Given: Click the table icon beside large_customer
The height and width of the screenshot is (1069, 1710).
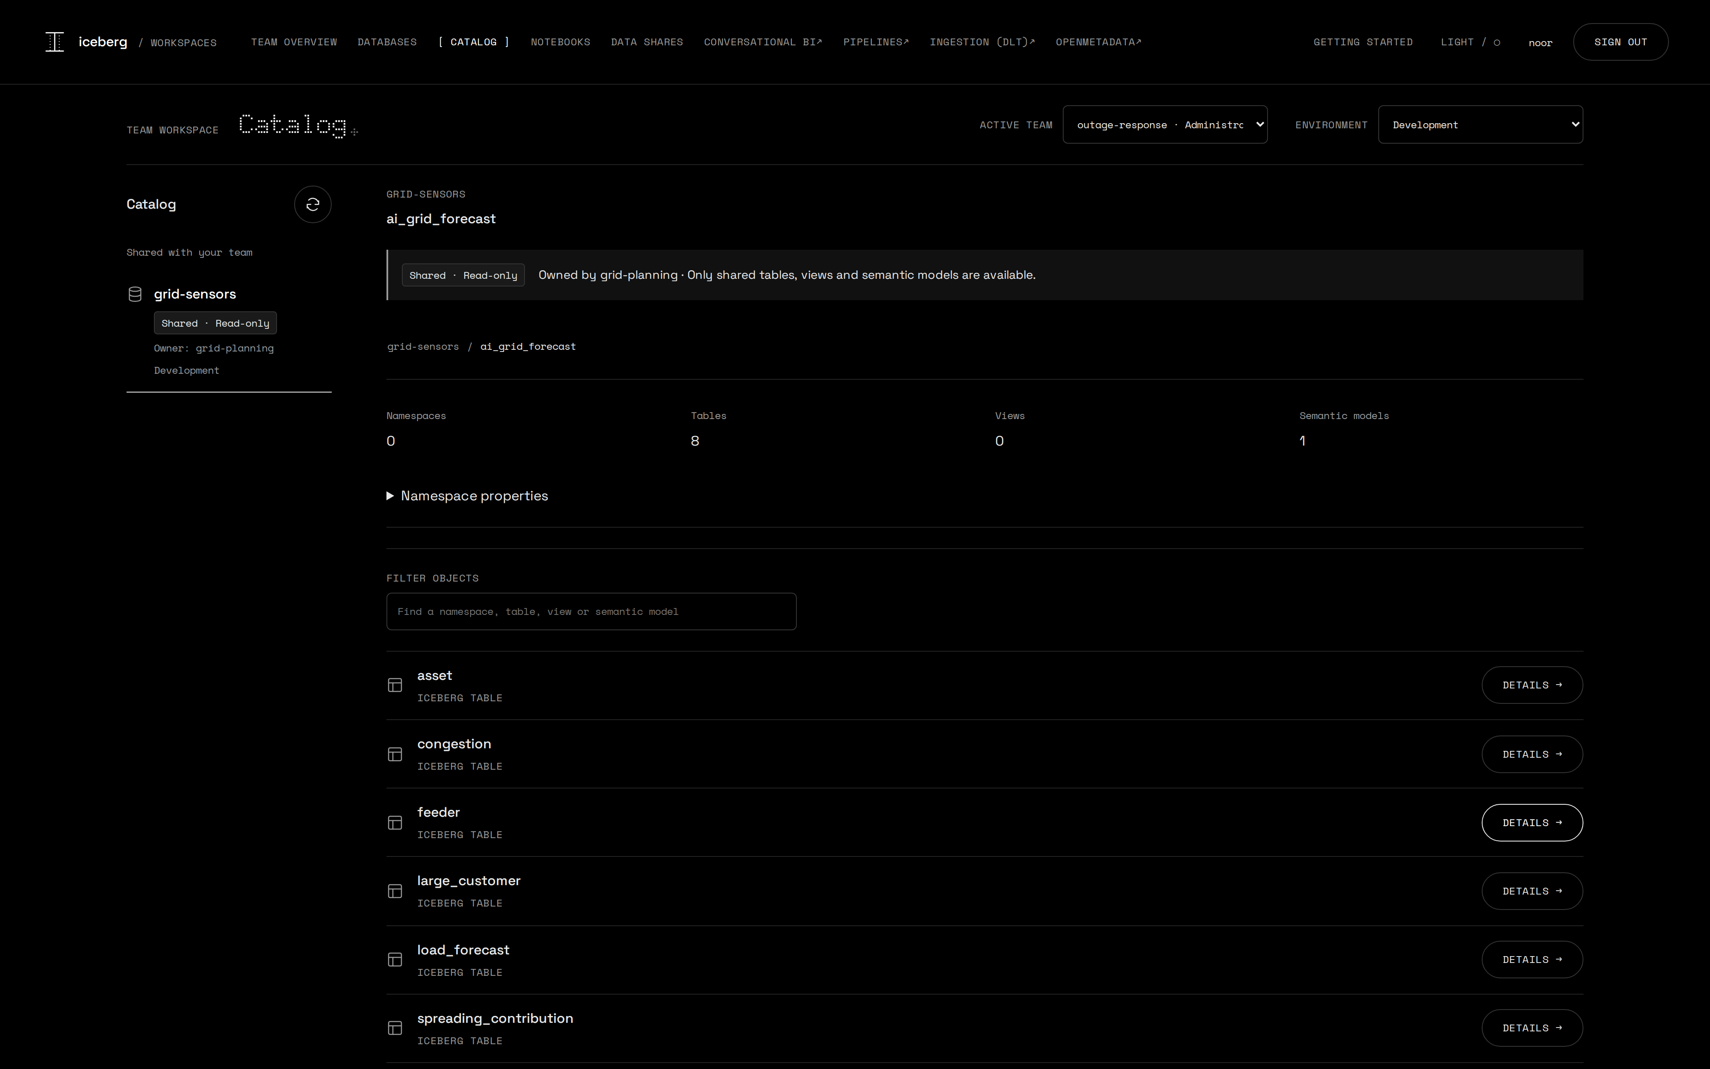Looking at the screenshot, I should coord(395,892).
